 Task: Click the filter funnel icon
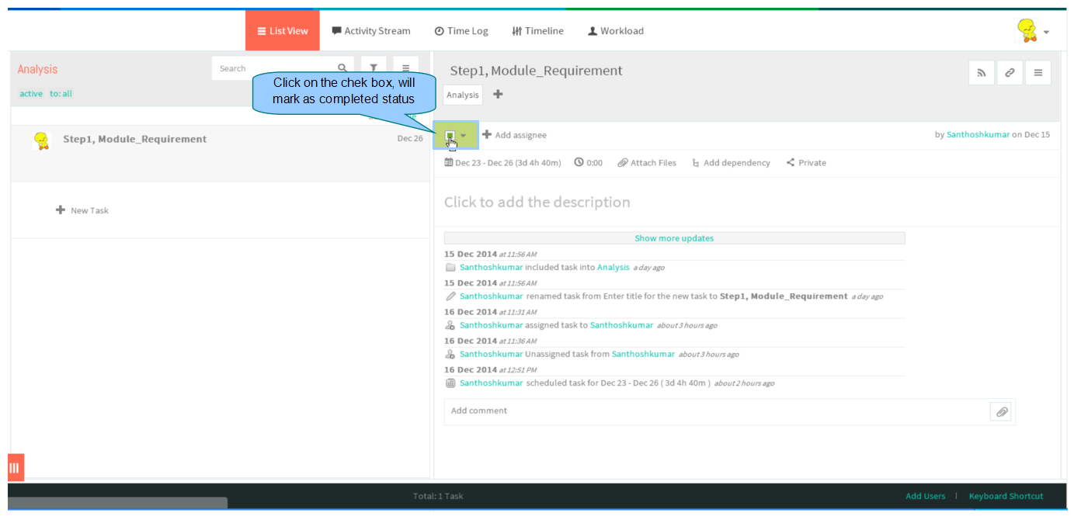coord(374,68)
